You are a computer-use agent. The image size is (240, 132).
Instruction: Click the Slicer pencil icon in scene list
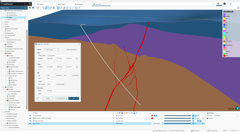point(34,113)
